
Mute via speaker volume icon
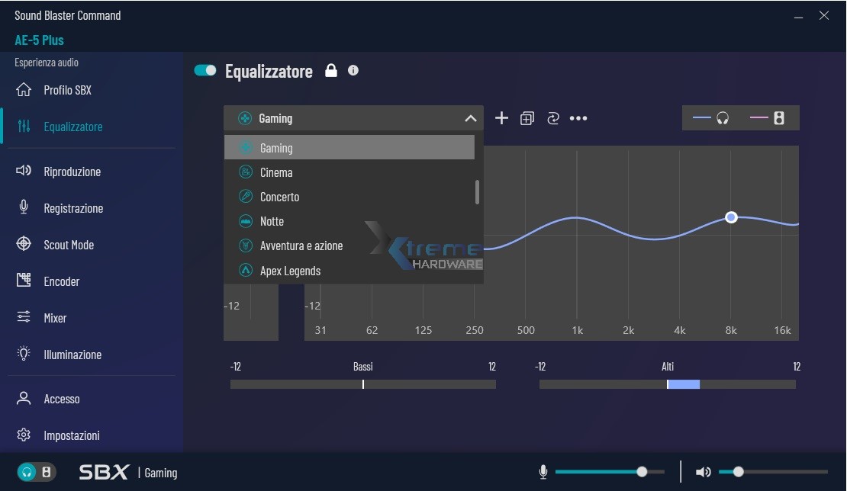[703, 472]
